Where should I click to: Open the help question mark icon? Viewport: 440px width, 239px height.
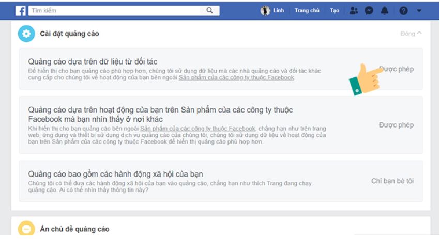(x=403, y=11)
